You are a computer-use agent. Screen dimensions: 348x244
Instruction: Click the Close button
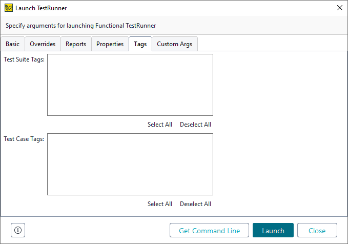317,230
